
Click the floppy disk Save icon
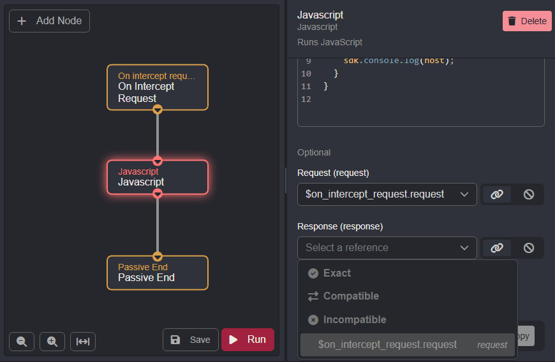tap(175, 340)
